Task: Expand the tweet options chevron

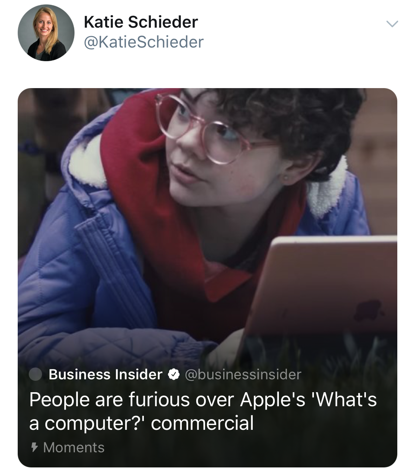Action: coord(392,24)
